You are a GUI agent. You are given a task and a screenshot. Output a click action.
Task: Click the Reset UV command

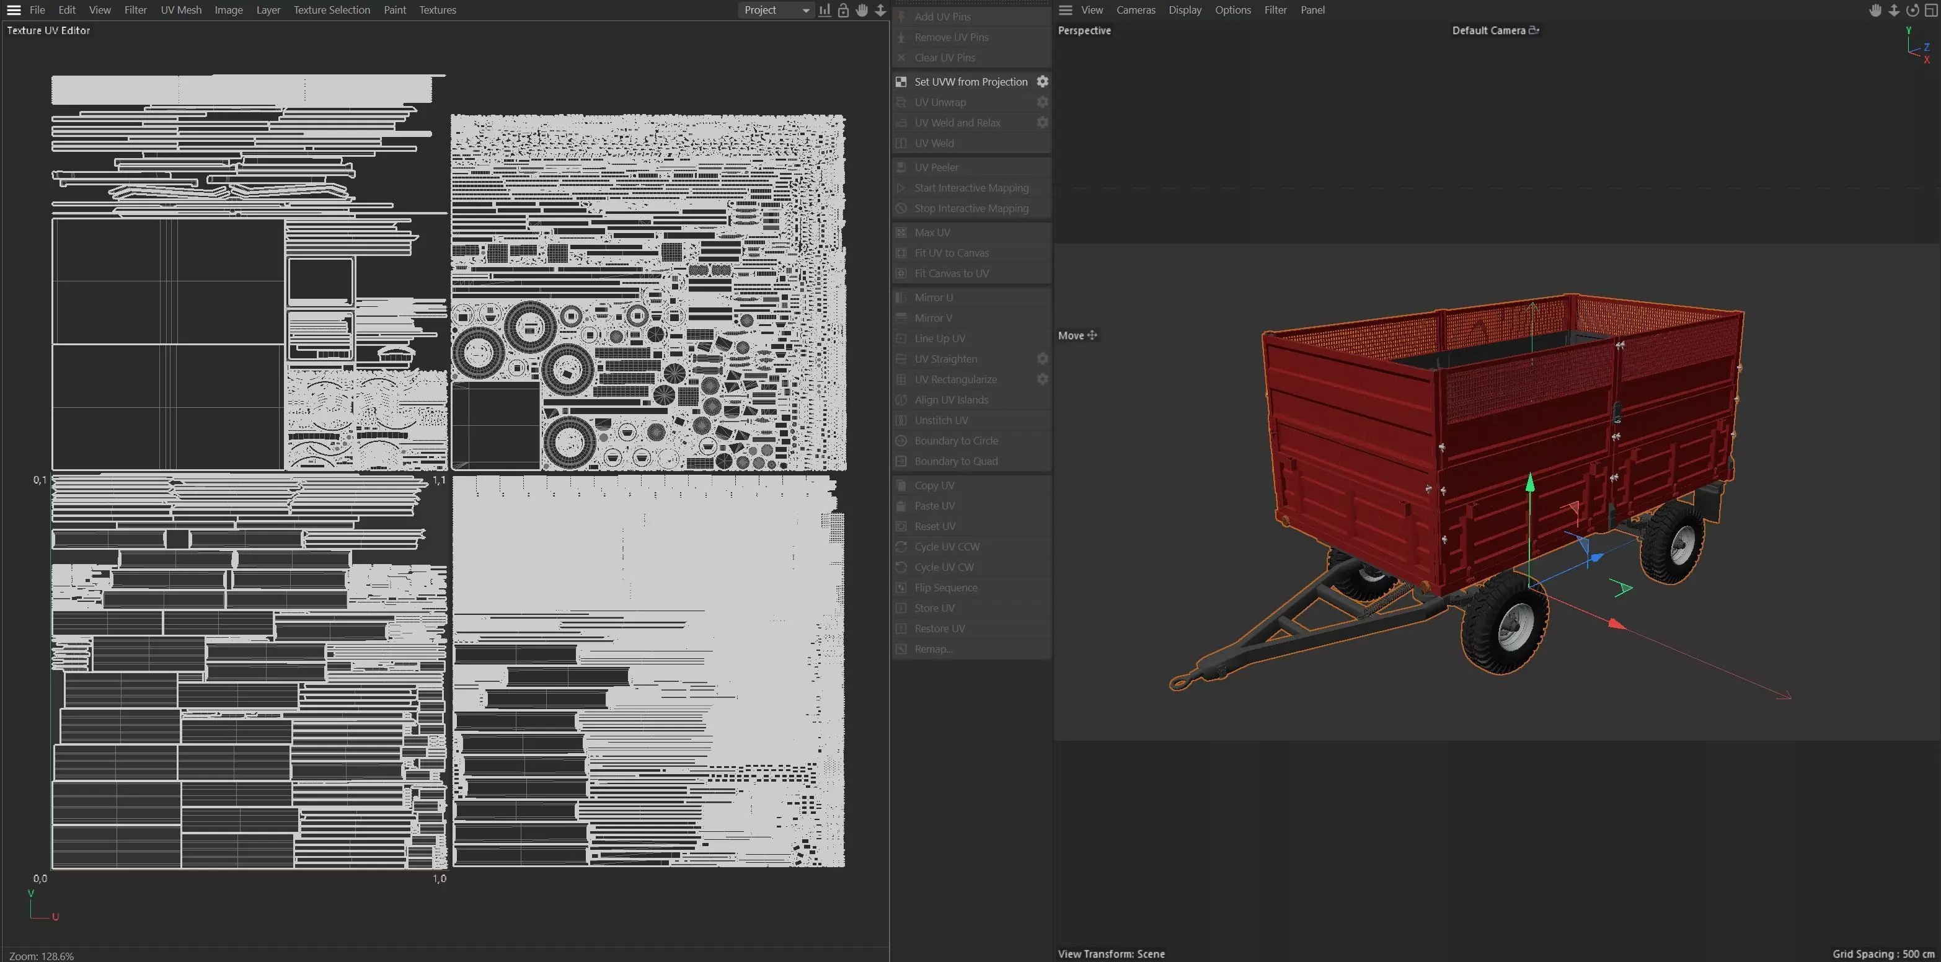pyautogui.click(x=972, y=526)
